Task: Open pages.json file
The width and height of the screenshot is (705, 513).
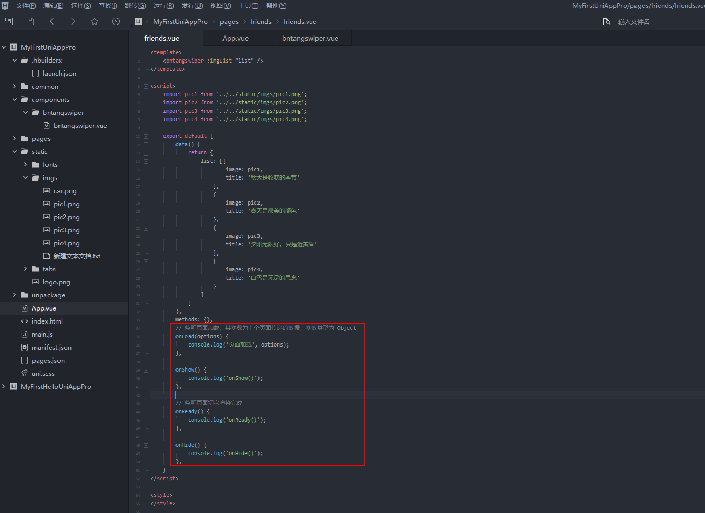Action: coord(48,361)
